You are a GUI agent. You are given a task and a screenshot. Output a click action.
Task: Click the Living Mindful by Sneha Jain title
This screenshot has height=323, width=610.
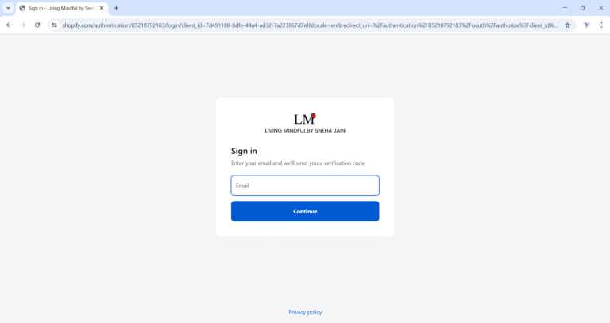(305, 131)
